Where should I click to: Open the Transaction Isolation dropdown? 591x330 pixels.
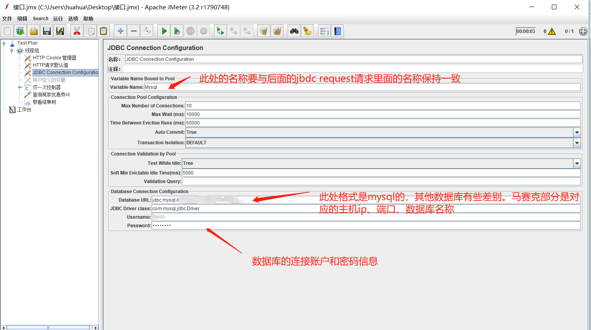point(577,143)
